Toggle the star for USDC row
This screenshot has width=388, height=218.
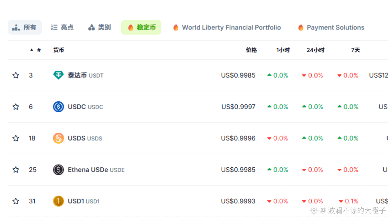click(x=16, y=107)
